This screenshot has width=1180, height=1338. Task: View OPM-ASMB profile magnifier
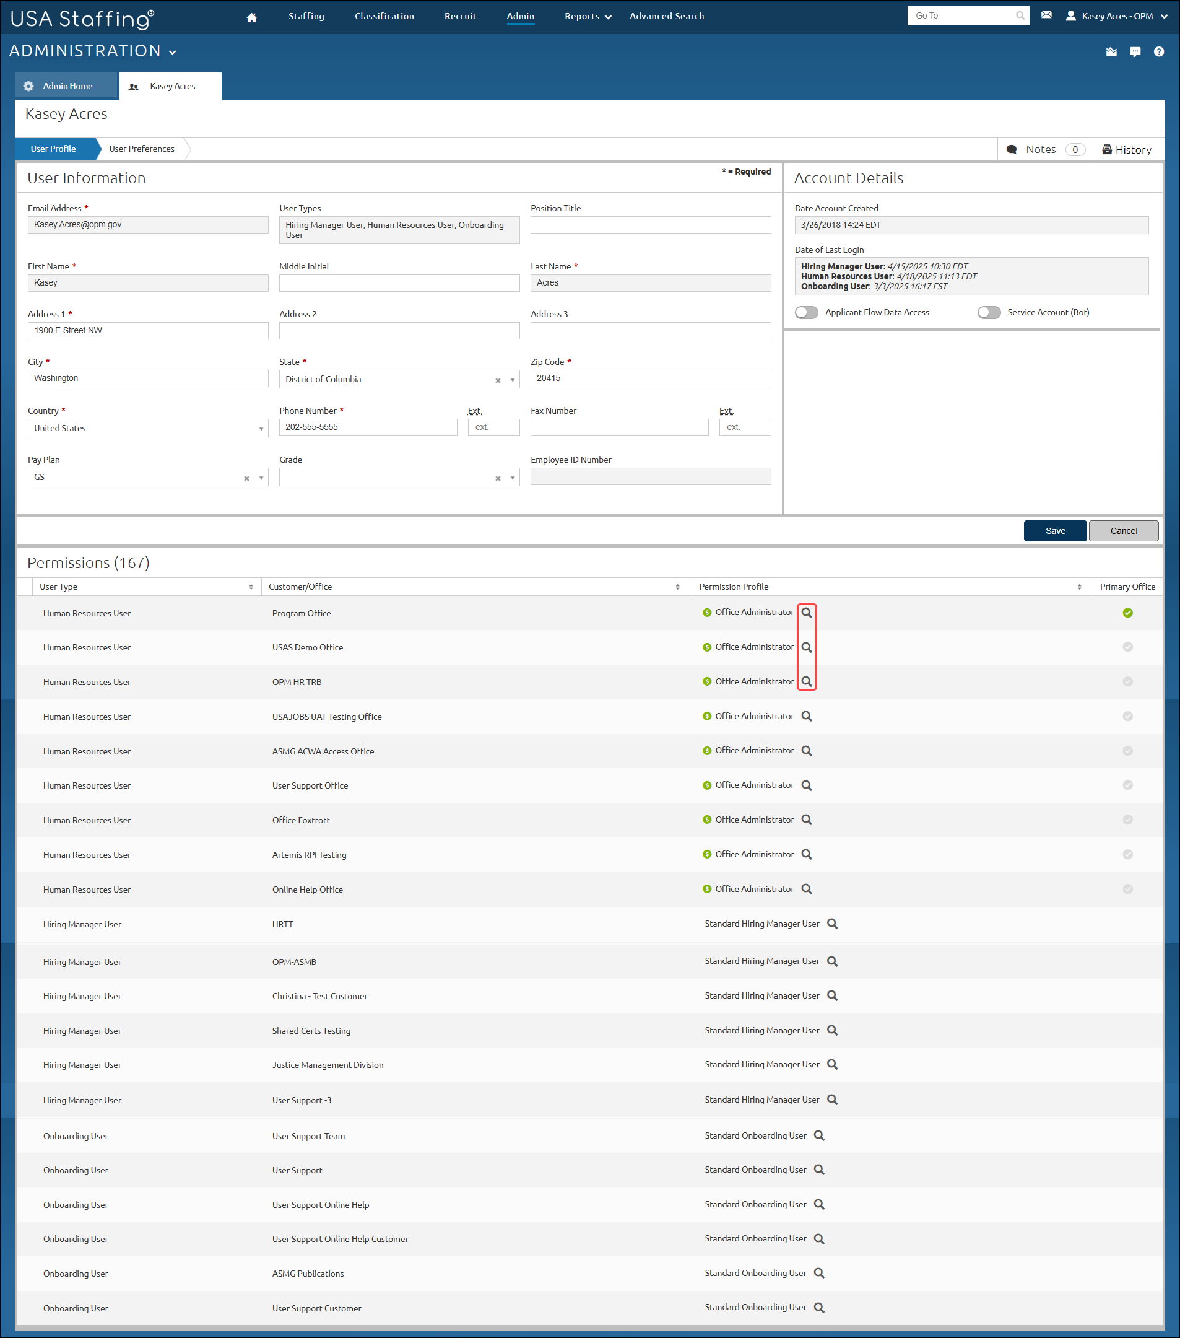[x=832, y=961]
